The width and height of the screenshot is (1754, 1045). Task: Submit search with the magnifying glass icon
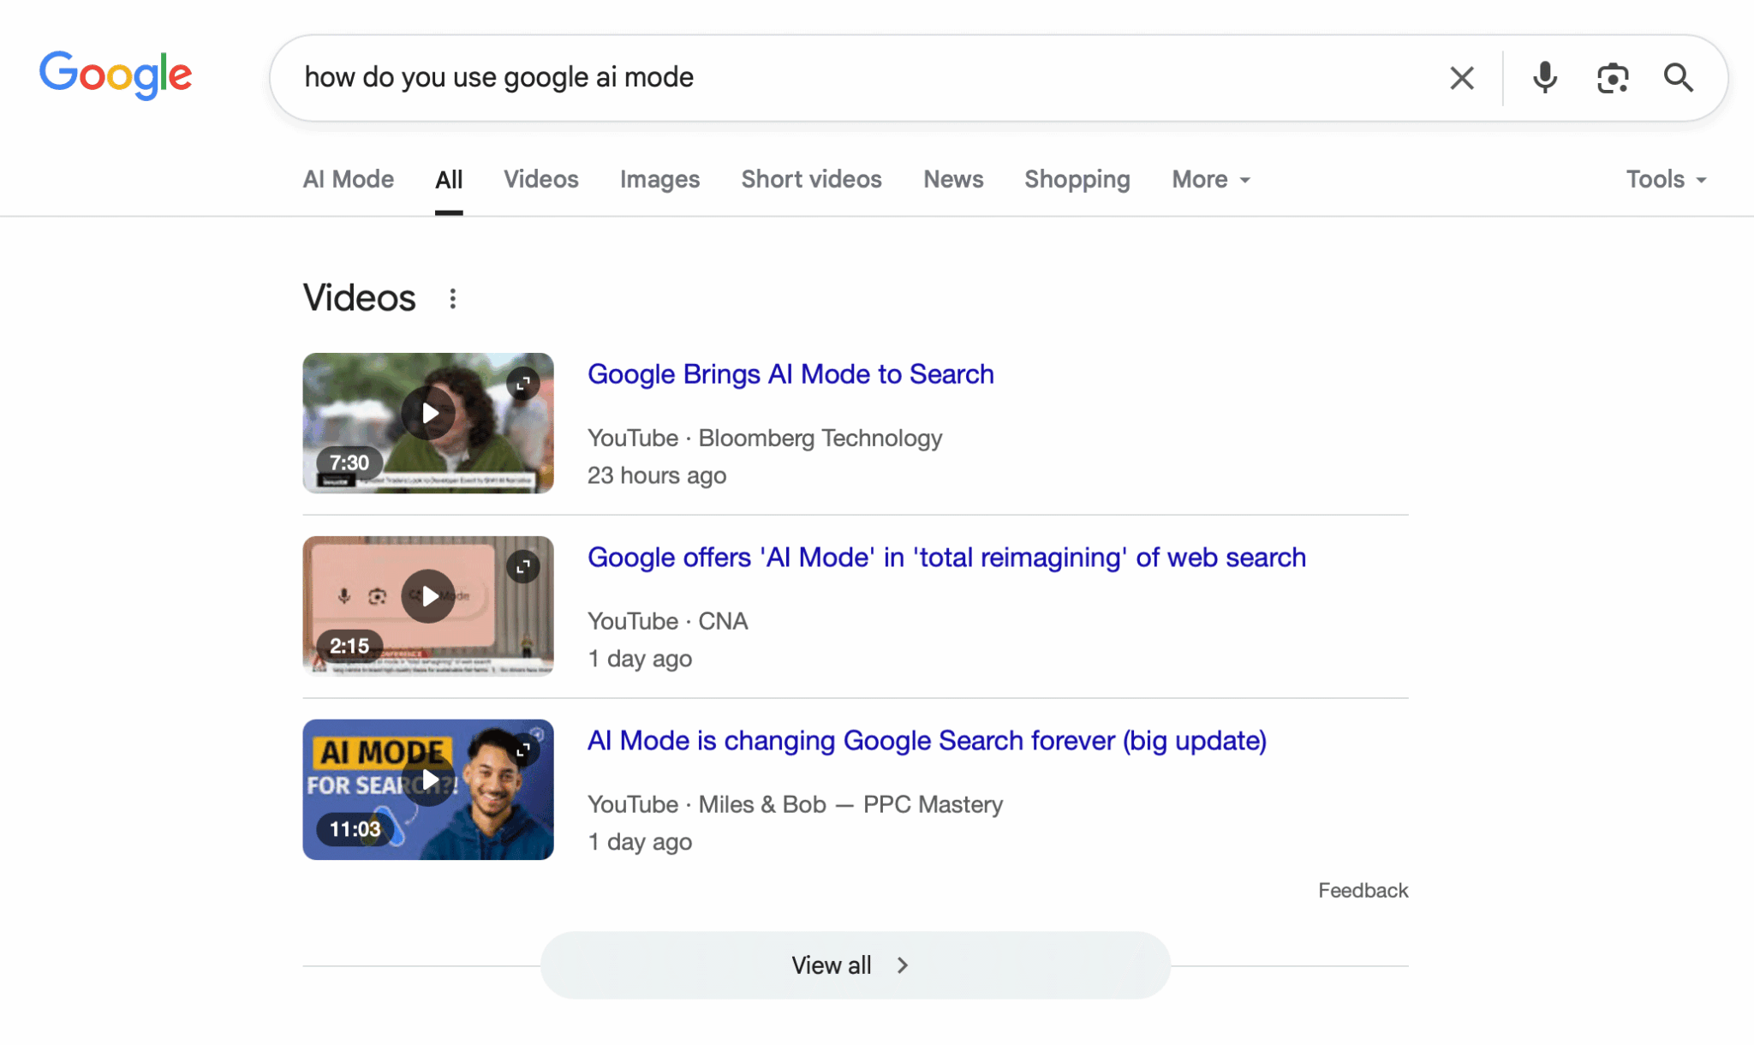[1679, 78]
